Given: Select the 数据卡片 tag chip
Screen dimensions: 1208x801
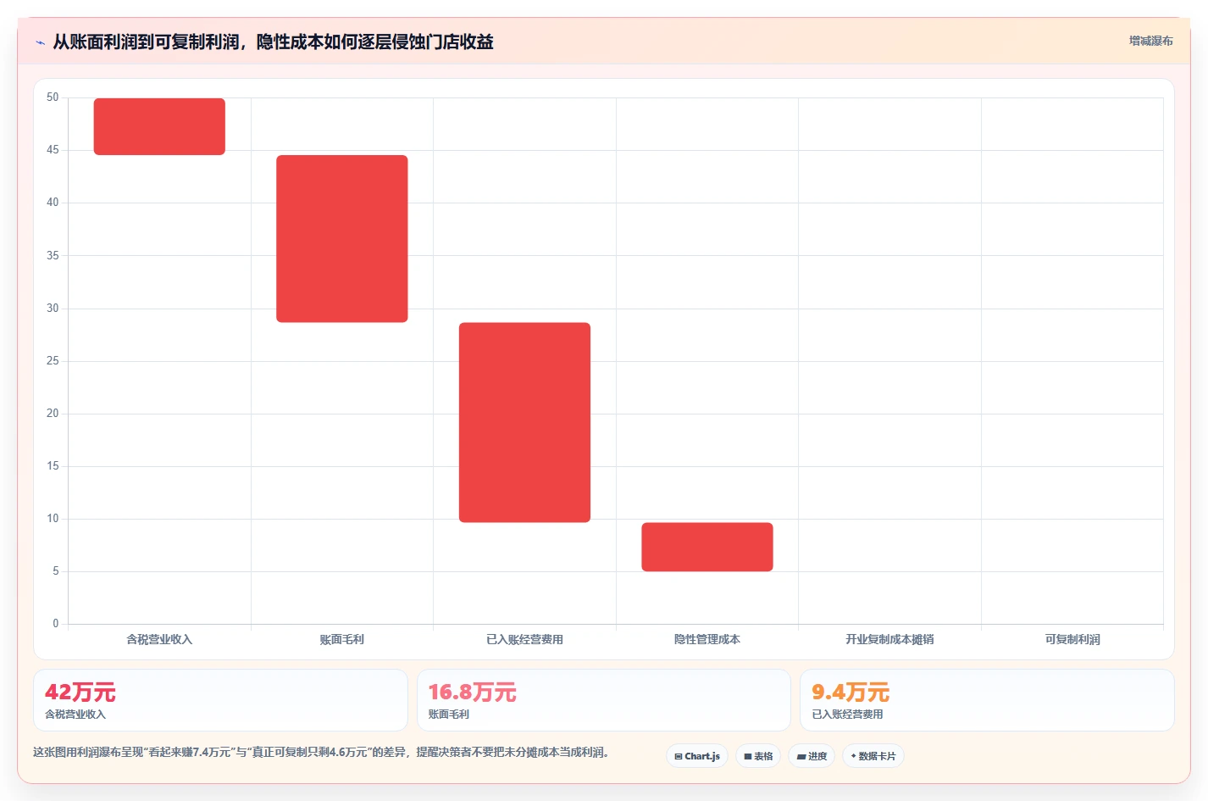Looking at the screenshot, I should click(x=873, y=756).
